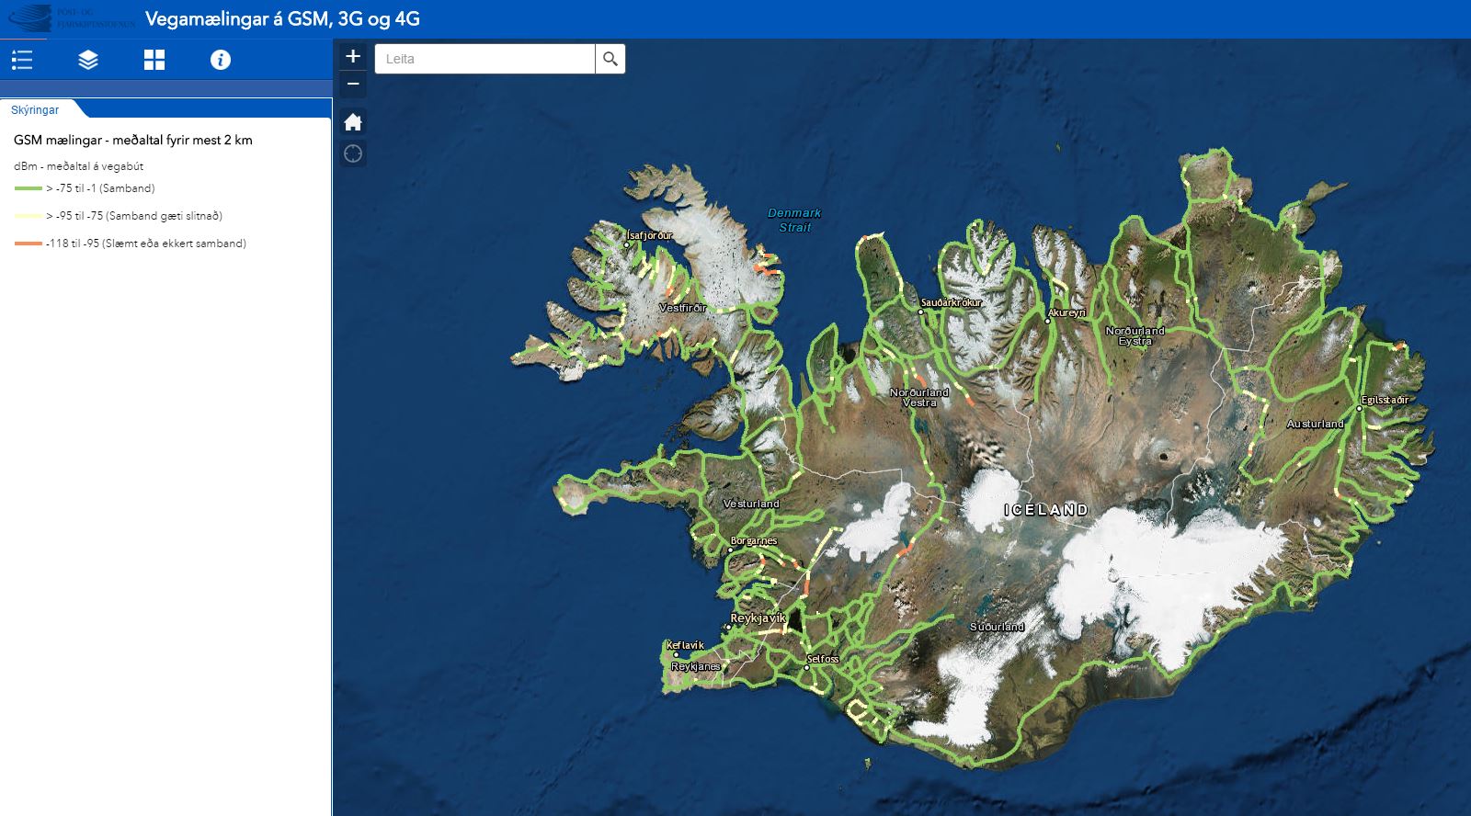
Task: Open the layers list icon
Action: click(x=88, y=61)
